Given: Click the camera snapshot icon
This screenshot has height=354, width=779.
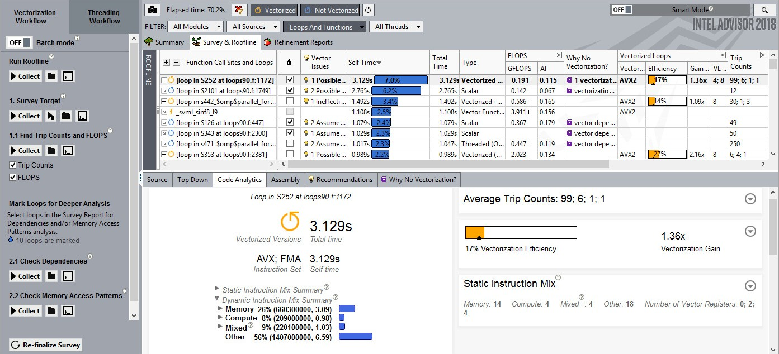Looking at the screenshot, I should click(x=152, y=10).
